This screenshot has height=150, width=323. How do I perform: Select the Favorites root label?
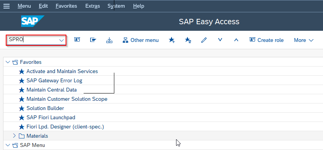[x=31, y=62]
